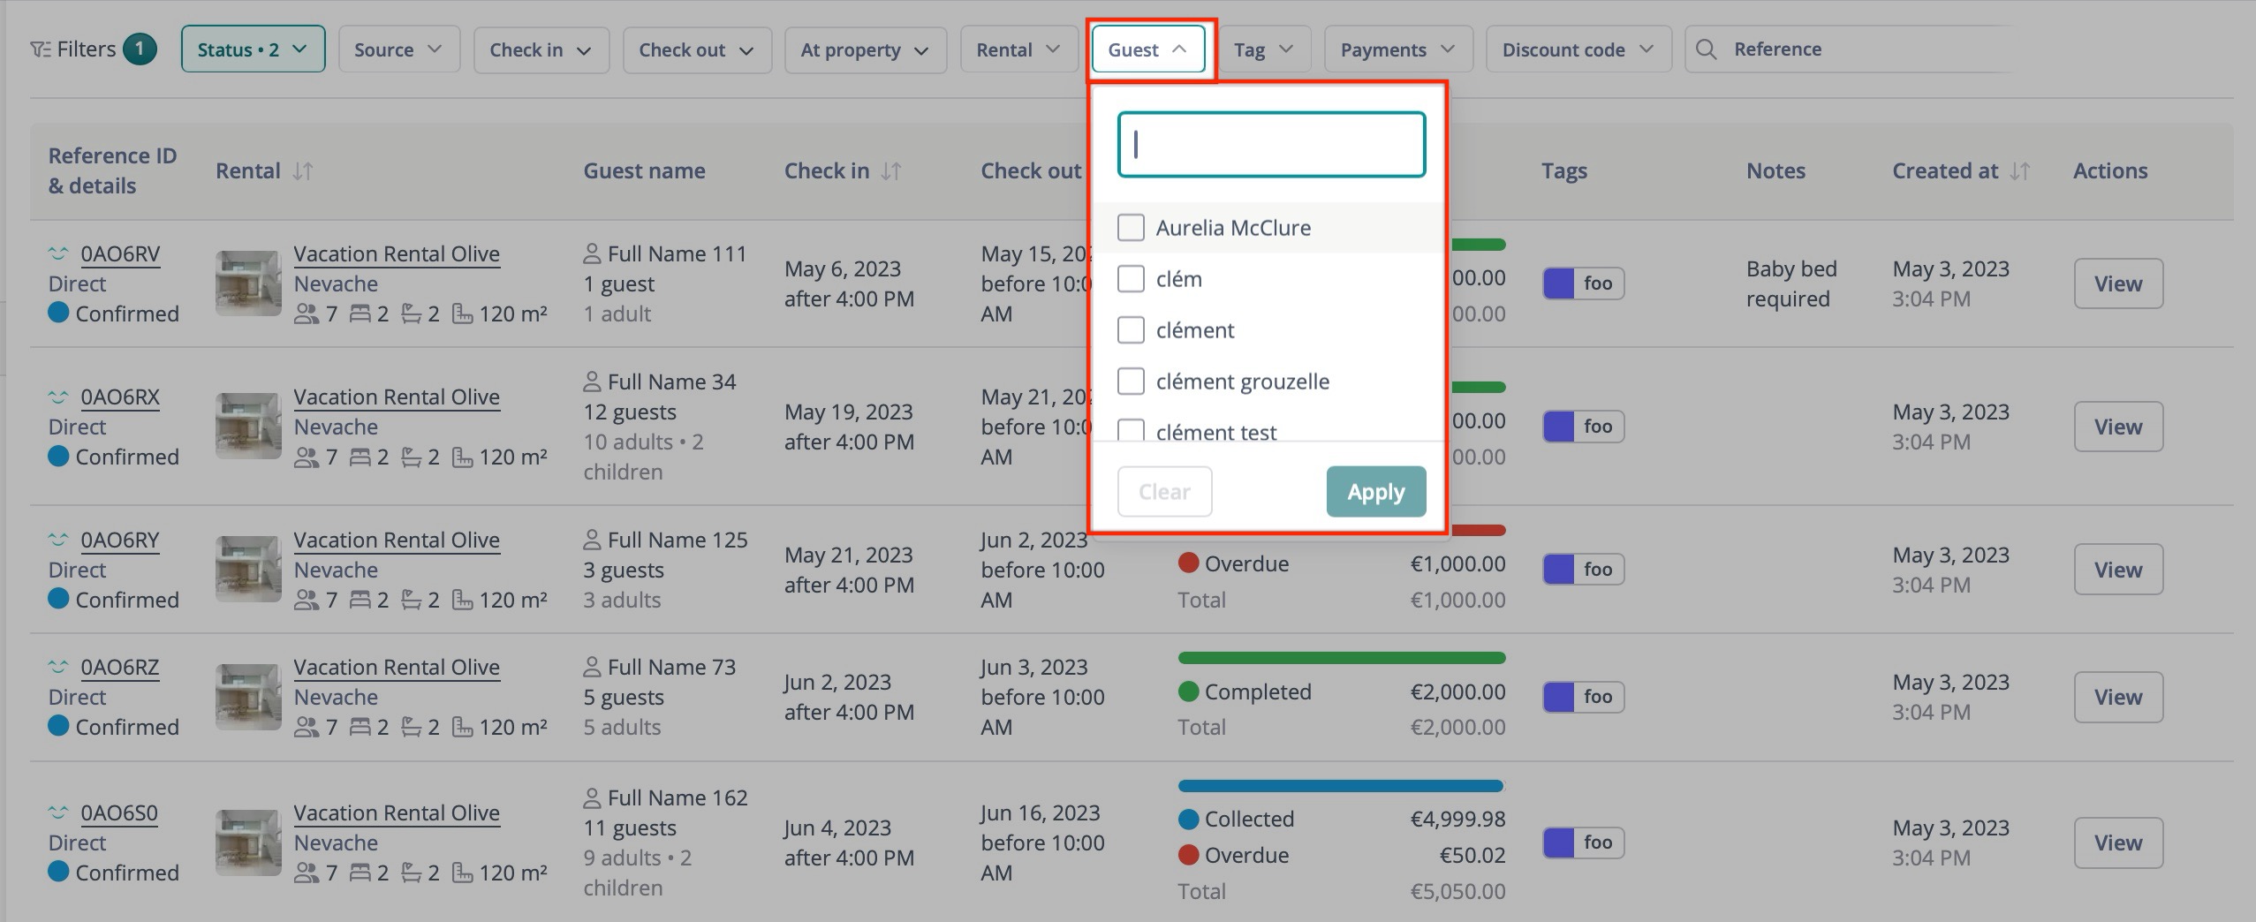
Task: Open the Status filter dropdown
Action: coord(253,49)
